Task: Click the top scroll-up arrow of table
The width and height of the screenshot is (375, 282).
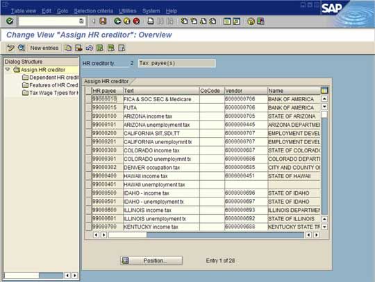Action: point(324,98)
